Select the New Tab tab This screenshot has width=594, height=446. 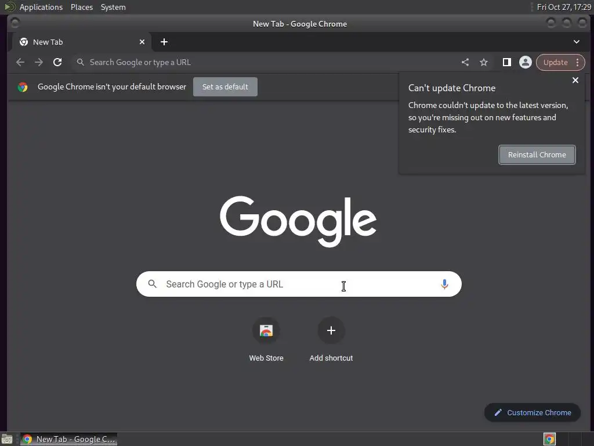click(81, 42)
